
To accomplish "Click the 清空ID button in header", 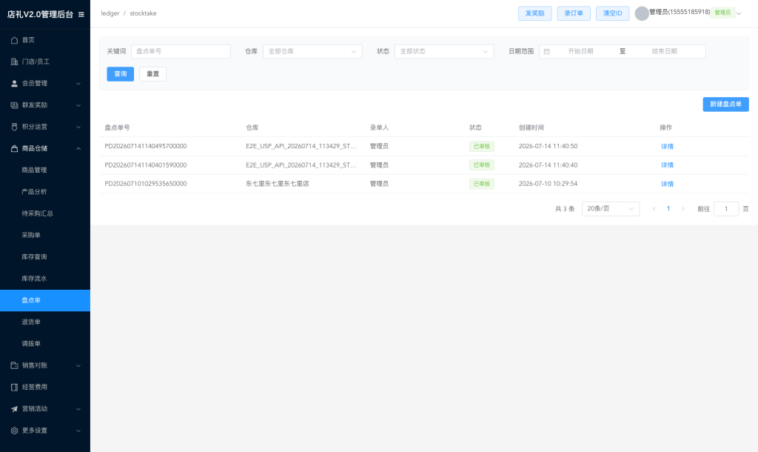I will tap(612, 13).
